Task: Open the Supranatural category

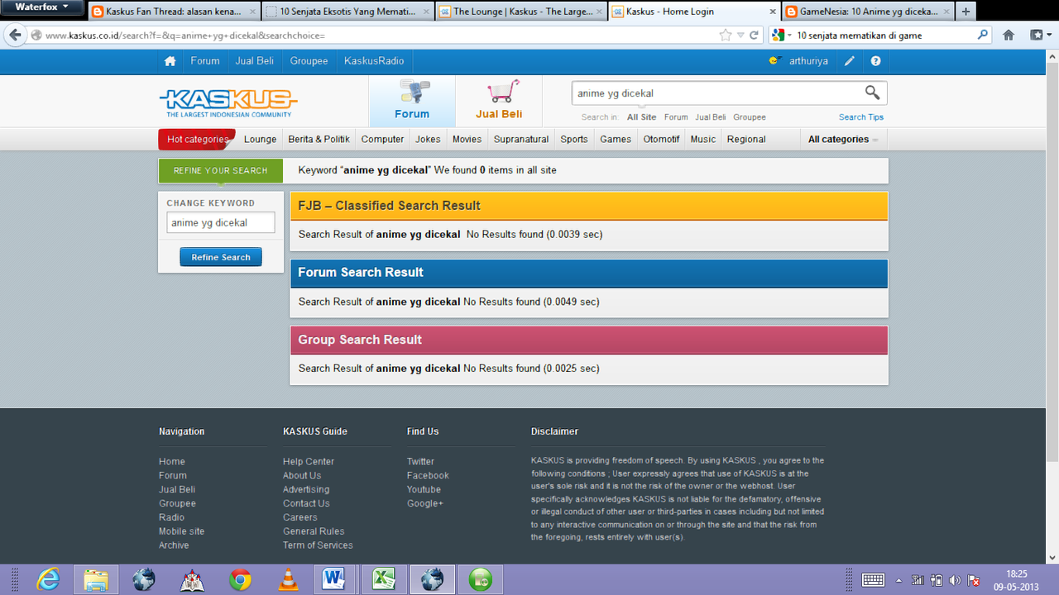Action: coord(521,139)
